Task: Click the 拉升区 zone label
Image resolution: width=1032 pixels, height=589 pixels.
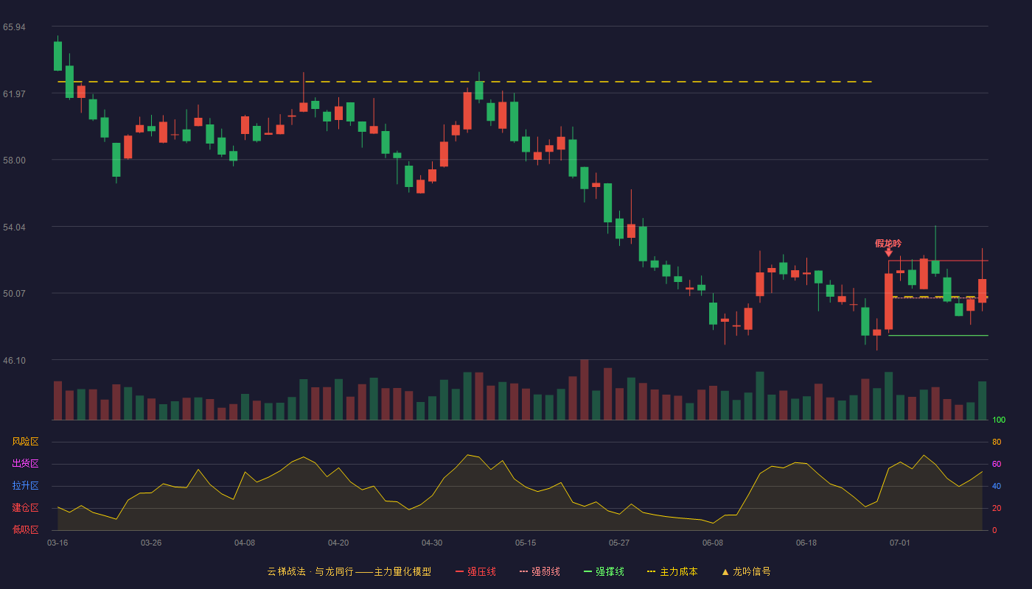Action: pos(25,486)
